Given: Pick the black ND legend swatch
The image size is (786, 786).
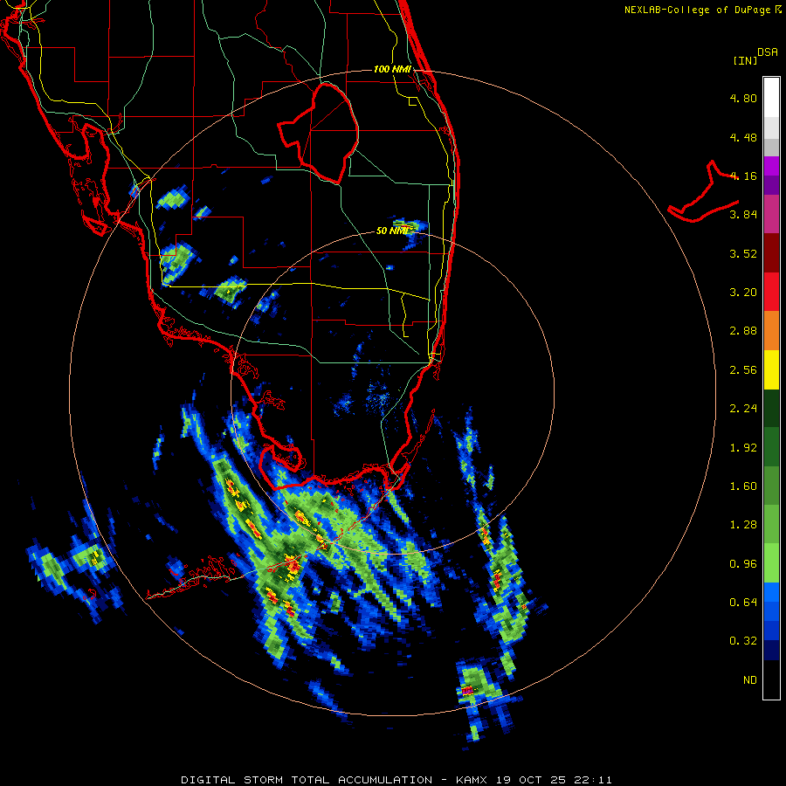Looking at the screenshot, I should [x=771, y=679].
